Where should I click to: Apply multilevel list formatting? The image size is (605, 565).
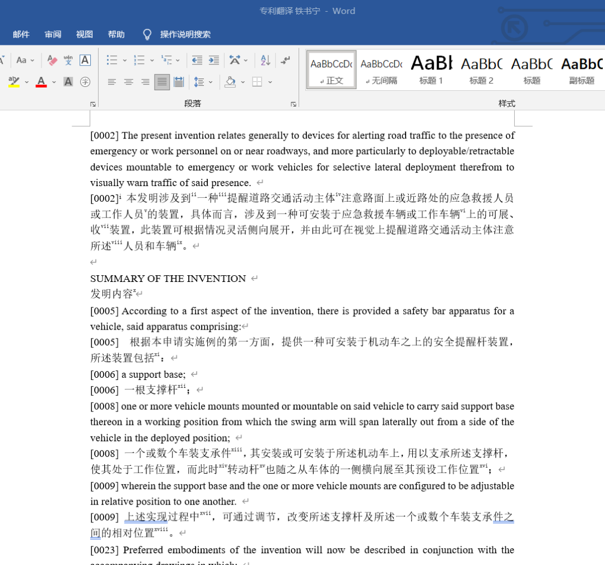point(167,60)
